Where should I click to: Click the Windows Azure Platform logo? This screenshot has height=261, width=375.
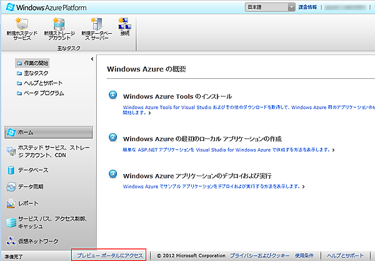(46, 7)
